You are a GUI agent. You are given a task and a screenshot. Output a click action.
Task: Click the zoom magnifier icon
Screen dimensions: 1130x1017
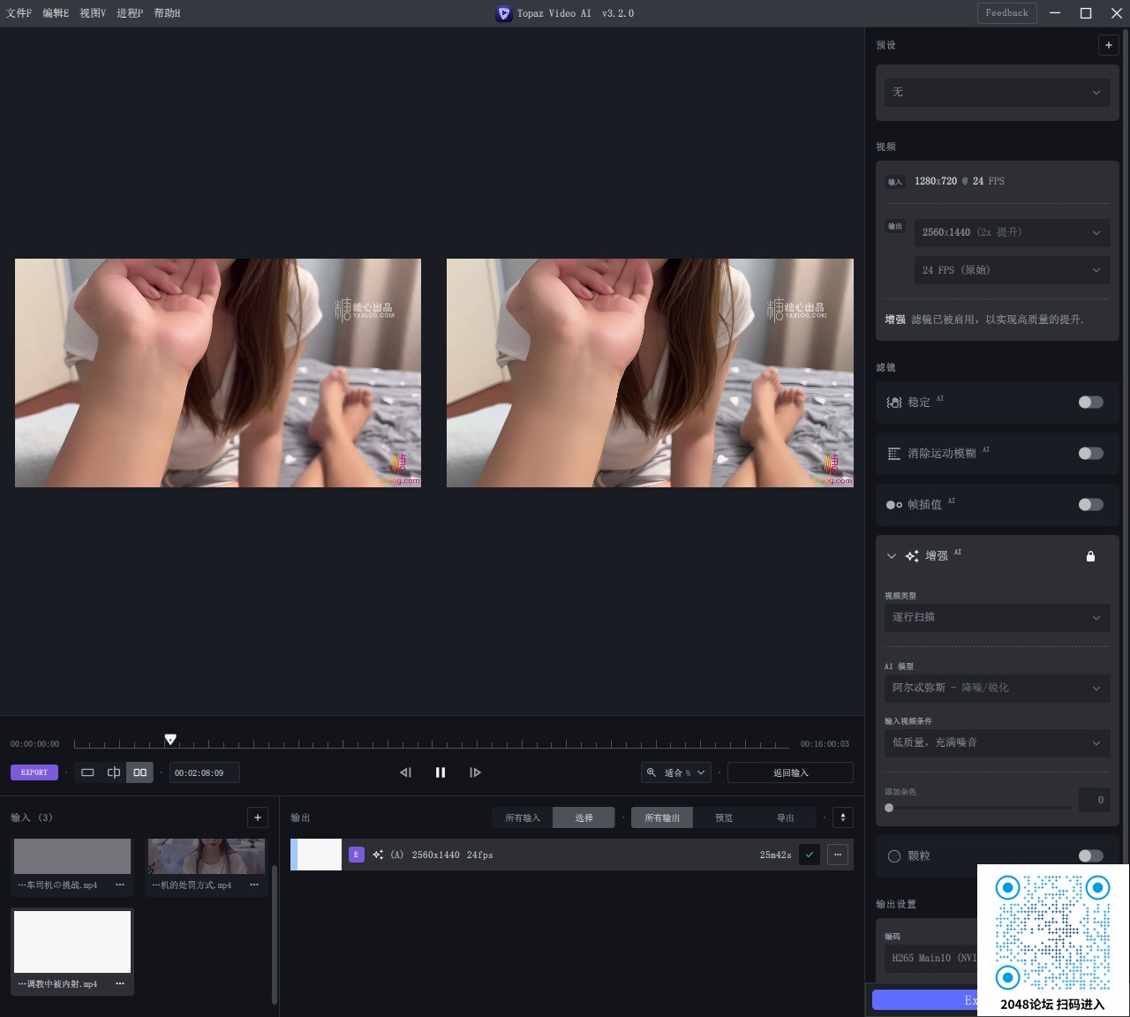[652, 772]
